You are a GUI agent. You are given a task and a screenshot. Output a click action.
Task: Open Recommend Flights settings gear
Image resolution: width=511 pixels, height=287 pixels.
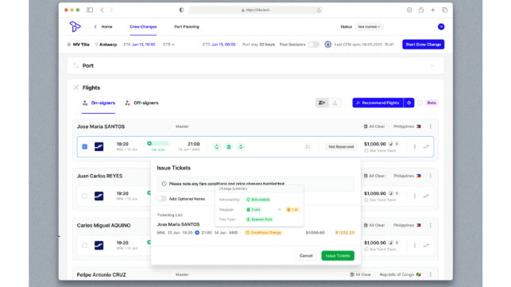tap(408, 103)
